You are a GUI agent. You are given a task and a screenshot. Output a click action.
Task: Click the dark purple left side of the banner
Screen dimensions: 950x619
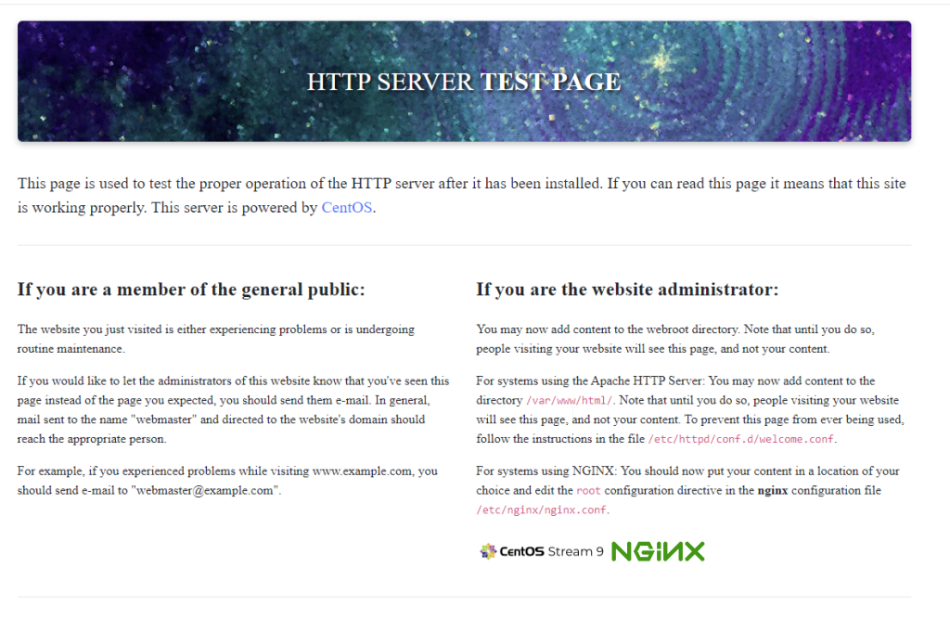tap(91, 82)
